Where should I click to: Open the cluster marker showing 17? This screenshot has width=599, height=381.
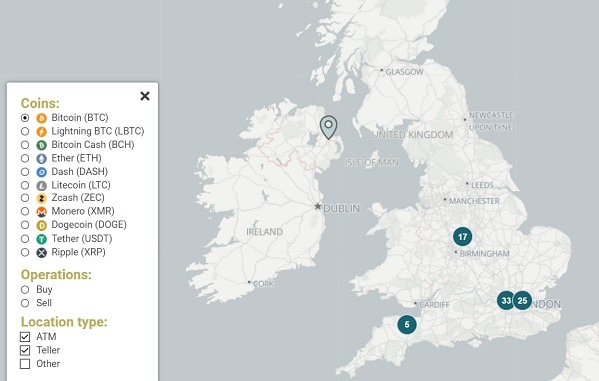462,237
